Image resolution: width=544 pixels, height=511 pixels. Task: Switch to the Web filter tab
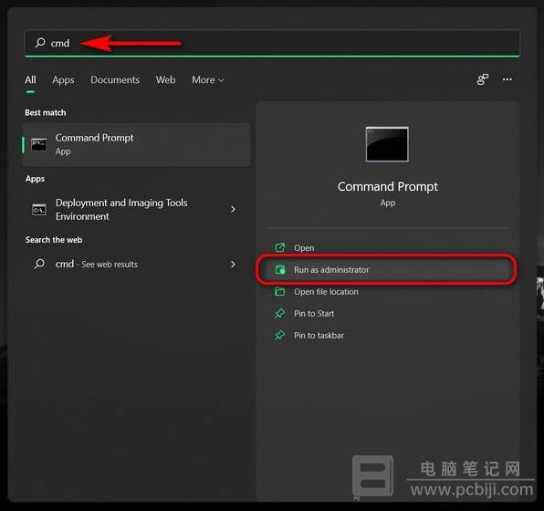(165, 79)
